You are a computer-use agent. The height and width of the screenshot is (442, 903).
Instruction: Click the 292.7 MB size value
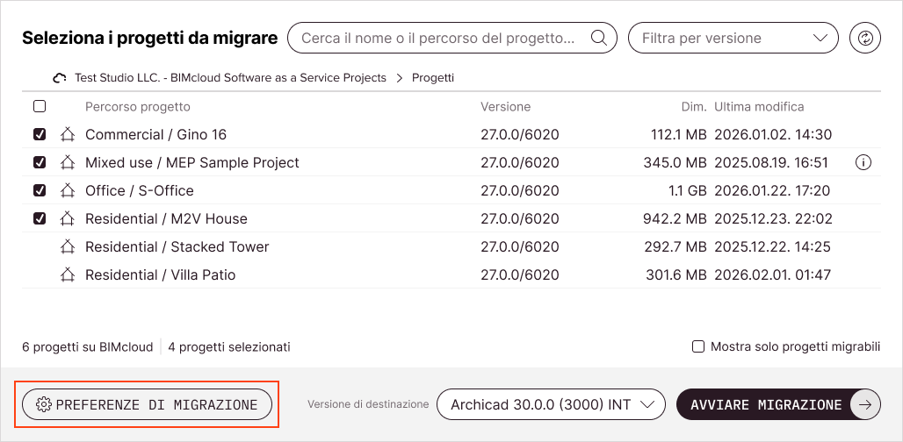tap(675, 247)
